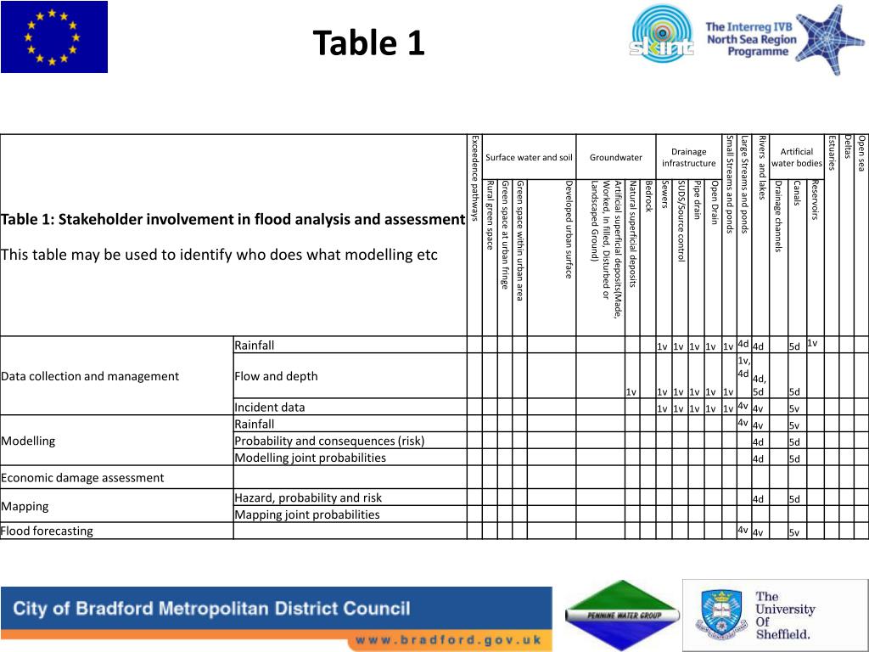Click the 'Drainage channels' column header

point(777,216)
